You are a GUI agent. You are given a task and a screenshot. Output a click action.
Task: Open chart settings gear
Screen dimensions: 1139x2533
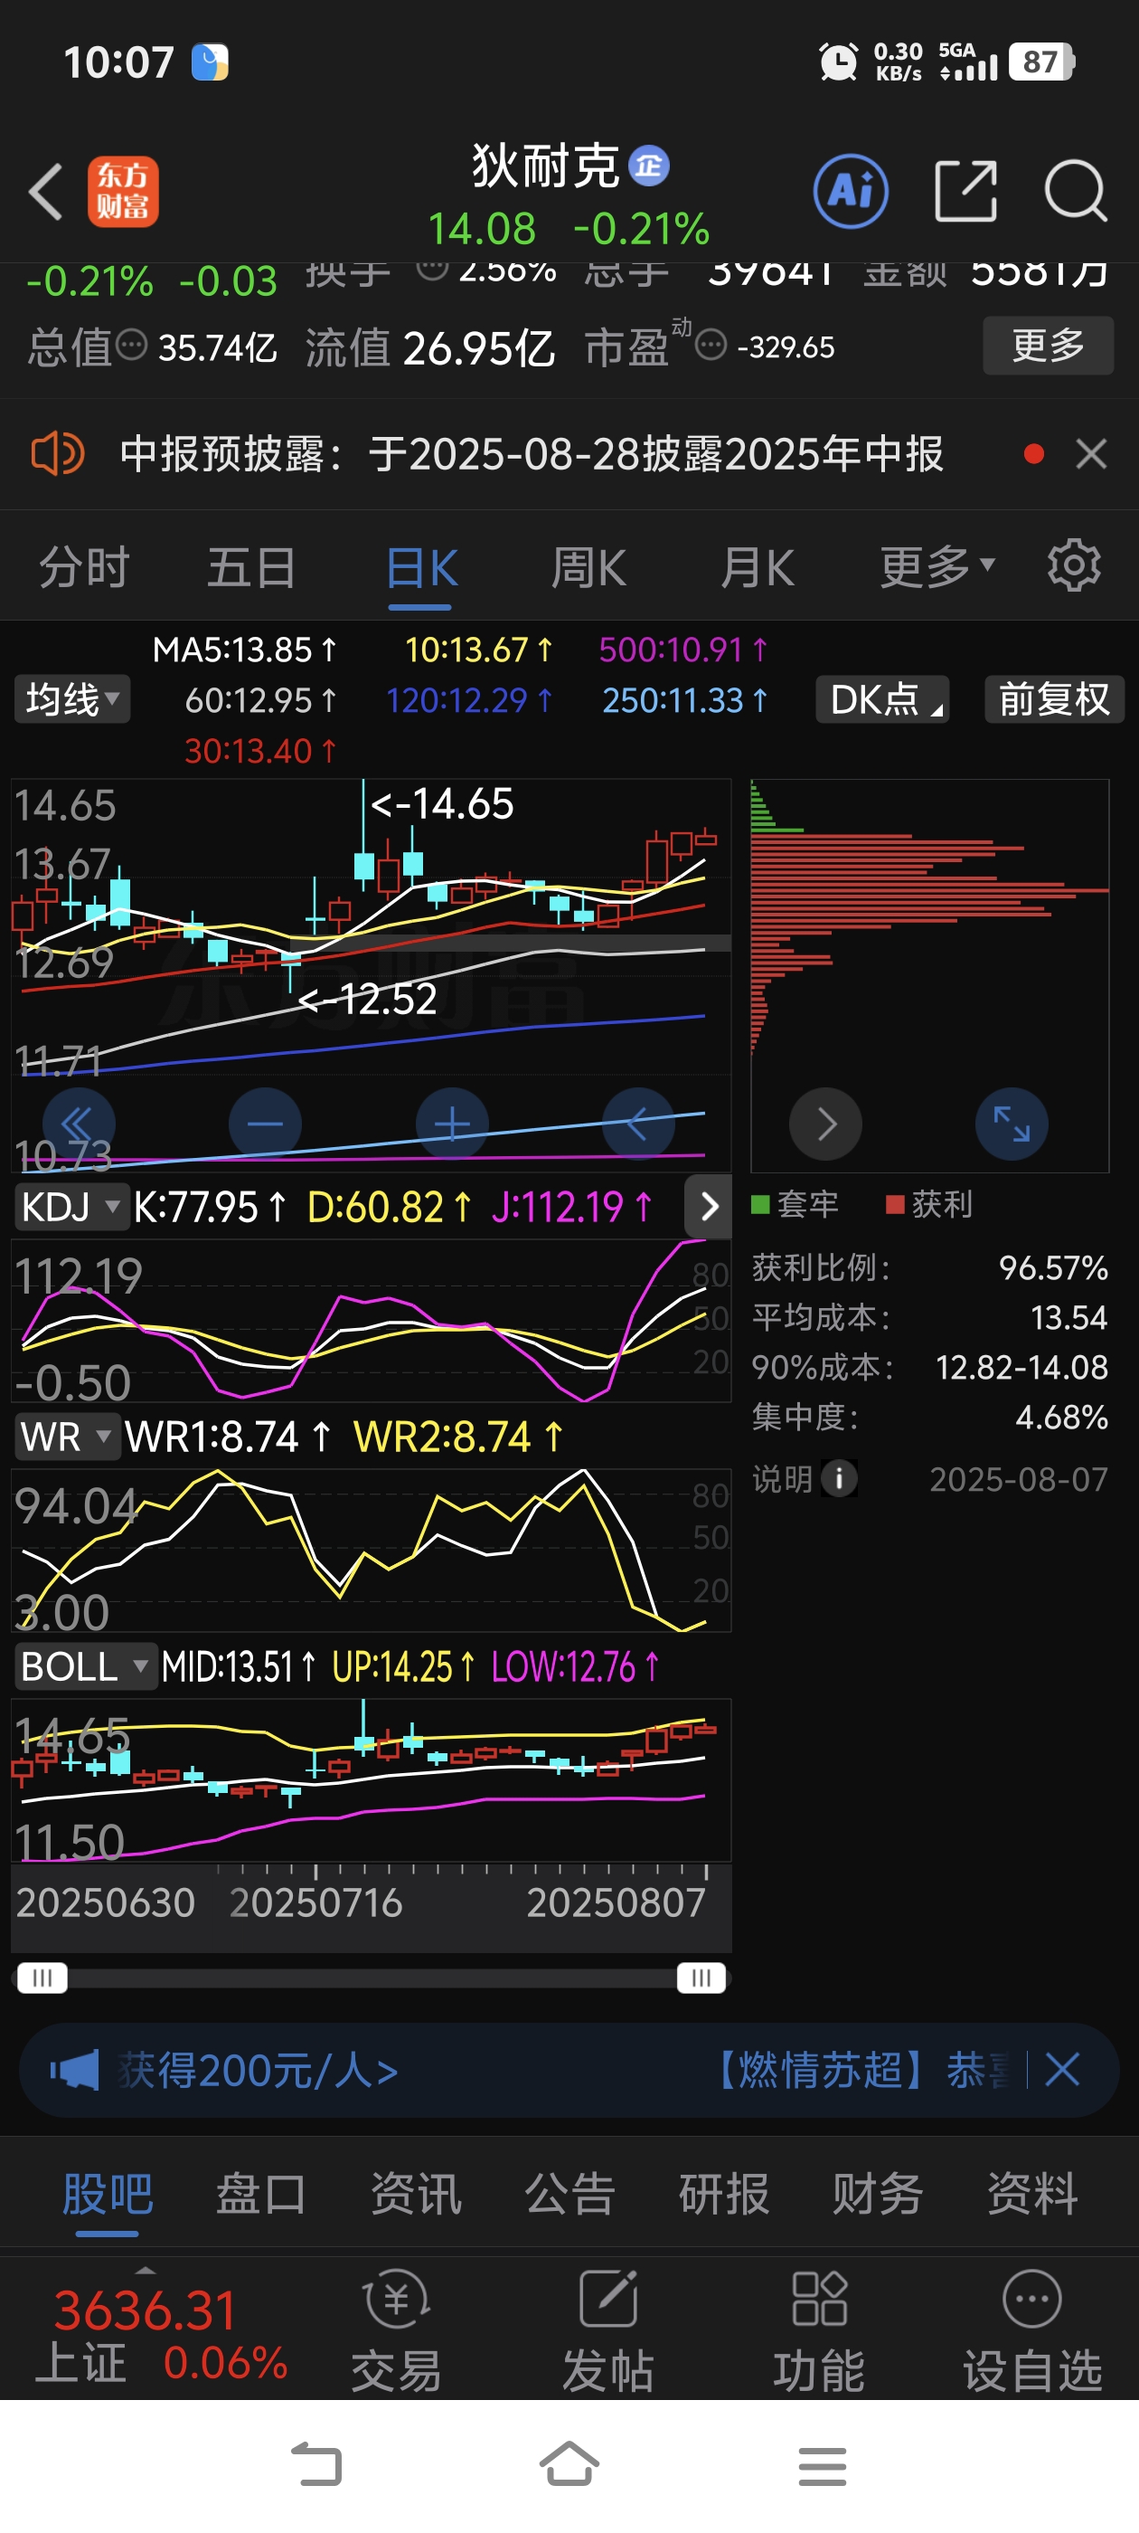click(1073, 565)
